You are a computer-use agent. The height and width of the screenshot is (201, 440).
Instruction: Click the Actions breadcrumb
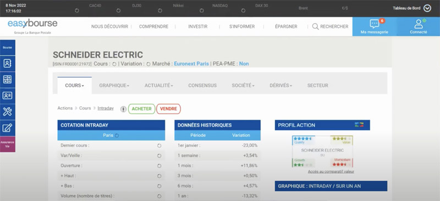coord(65,108)
